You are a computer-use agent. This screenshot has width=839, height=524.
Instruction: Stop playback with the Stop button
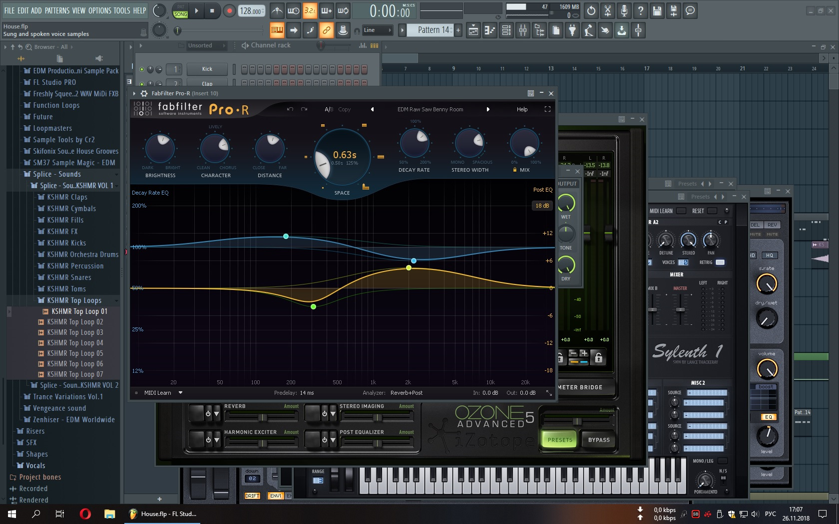212,10
